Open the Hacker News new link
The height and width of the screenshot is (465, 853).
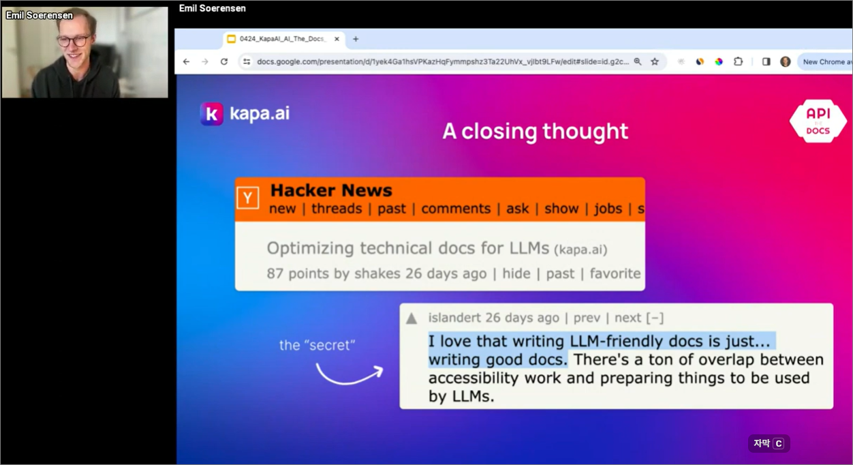coord(283,209)
